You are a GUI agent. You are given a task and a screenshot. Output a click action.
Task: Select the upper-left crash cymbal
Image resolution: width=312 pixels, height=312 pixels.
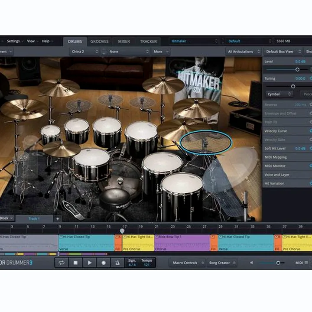point(59,88)
